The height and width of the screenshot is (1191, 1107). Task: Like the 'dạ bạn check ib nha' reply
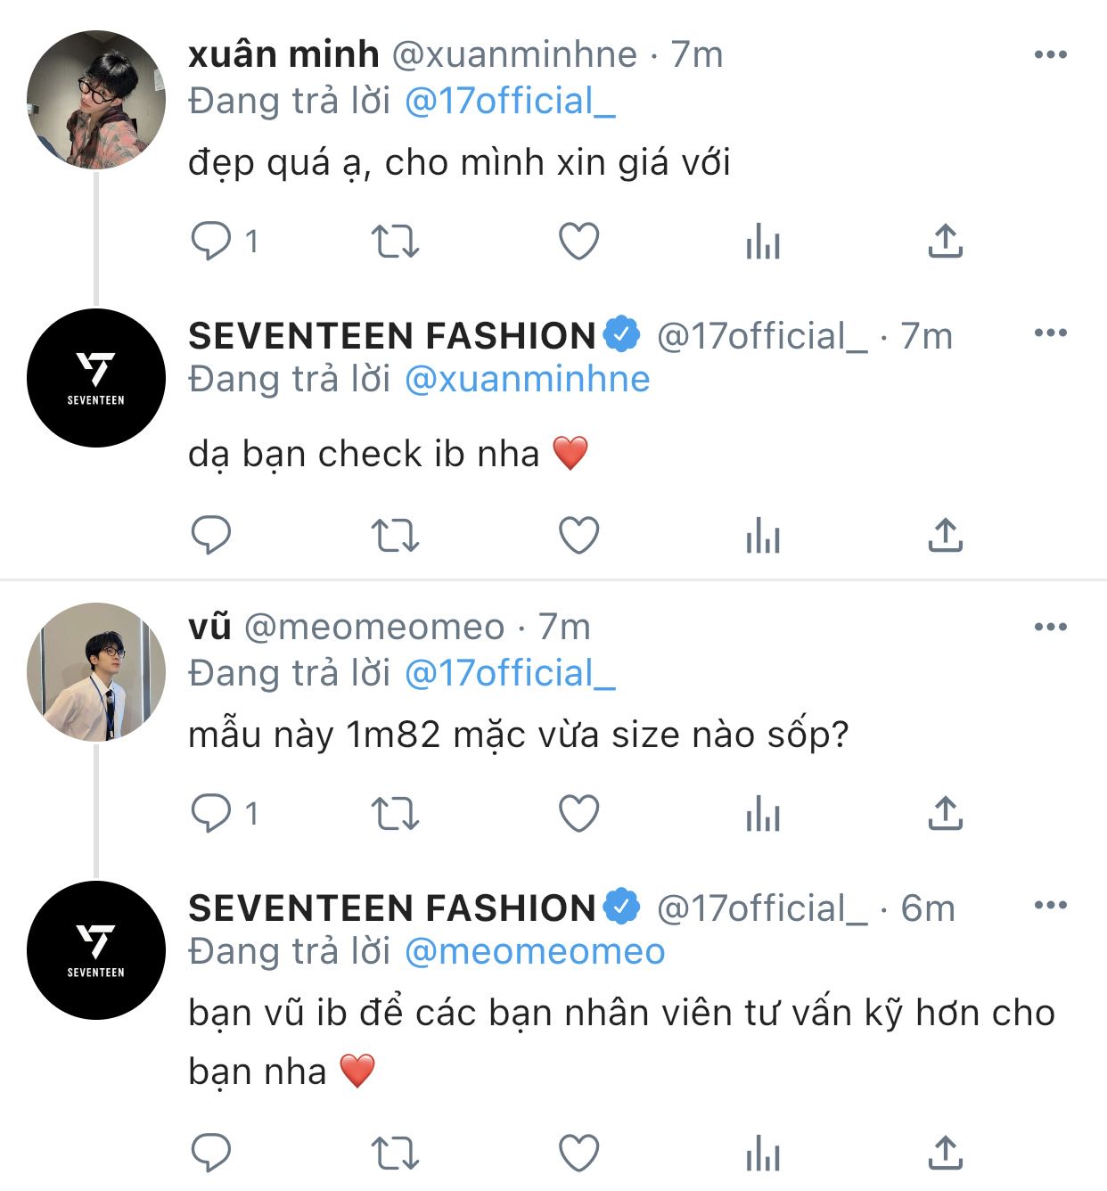pos(578,535)
